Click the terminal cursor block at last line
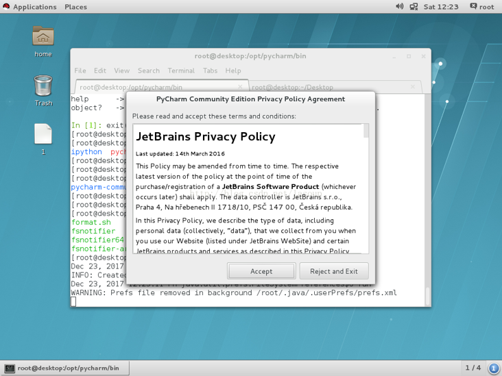The image size is (502, 376). coord(73,301)
